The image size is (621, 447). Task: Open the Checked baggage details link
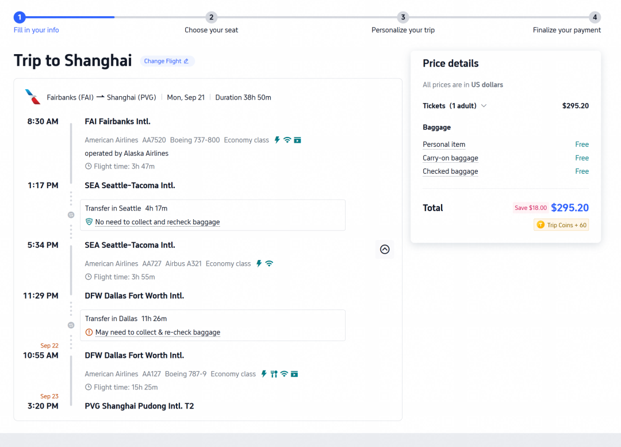(x=450, y=171)
